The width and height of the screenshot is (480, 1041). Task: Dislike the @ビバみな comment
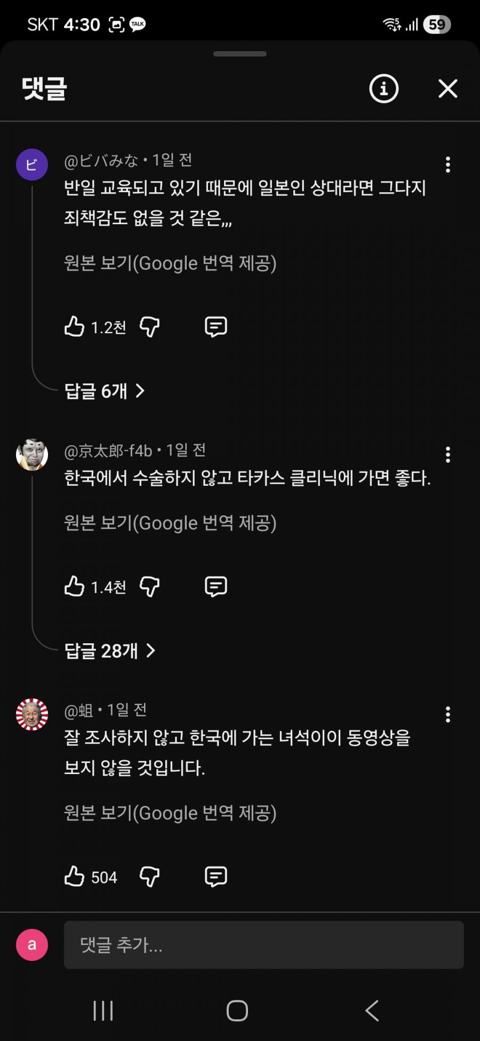click(149, 326)
